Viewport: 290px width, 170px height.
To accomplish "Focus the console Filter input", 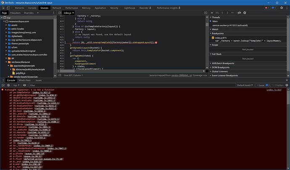I will [x=132, y=85].
